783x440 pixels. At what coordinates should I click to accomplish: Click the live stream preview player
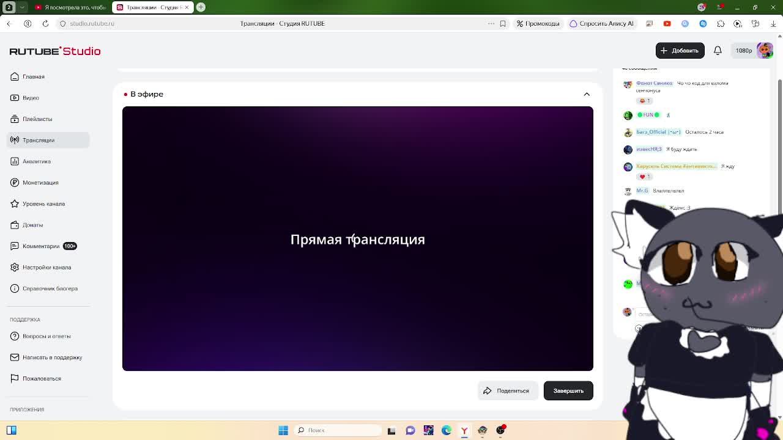358,238
